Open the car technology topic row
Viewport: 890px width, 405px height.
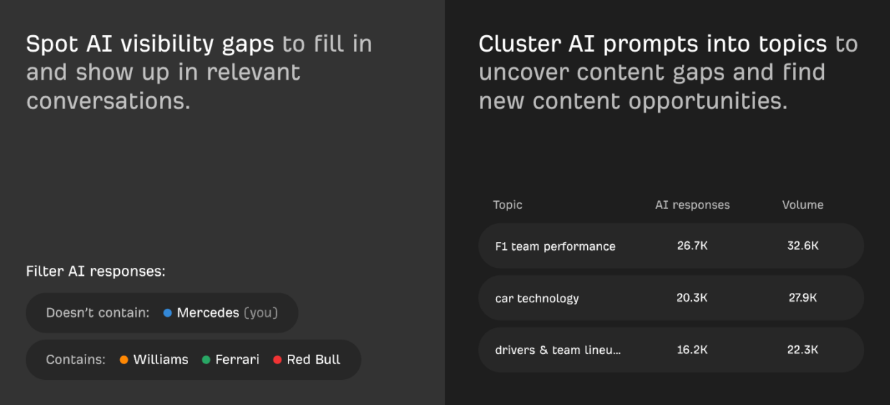pyautogui.click(x=537, y=298)
